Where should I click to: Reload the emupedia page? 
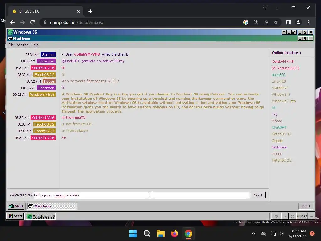33,22
